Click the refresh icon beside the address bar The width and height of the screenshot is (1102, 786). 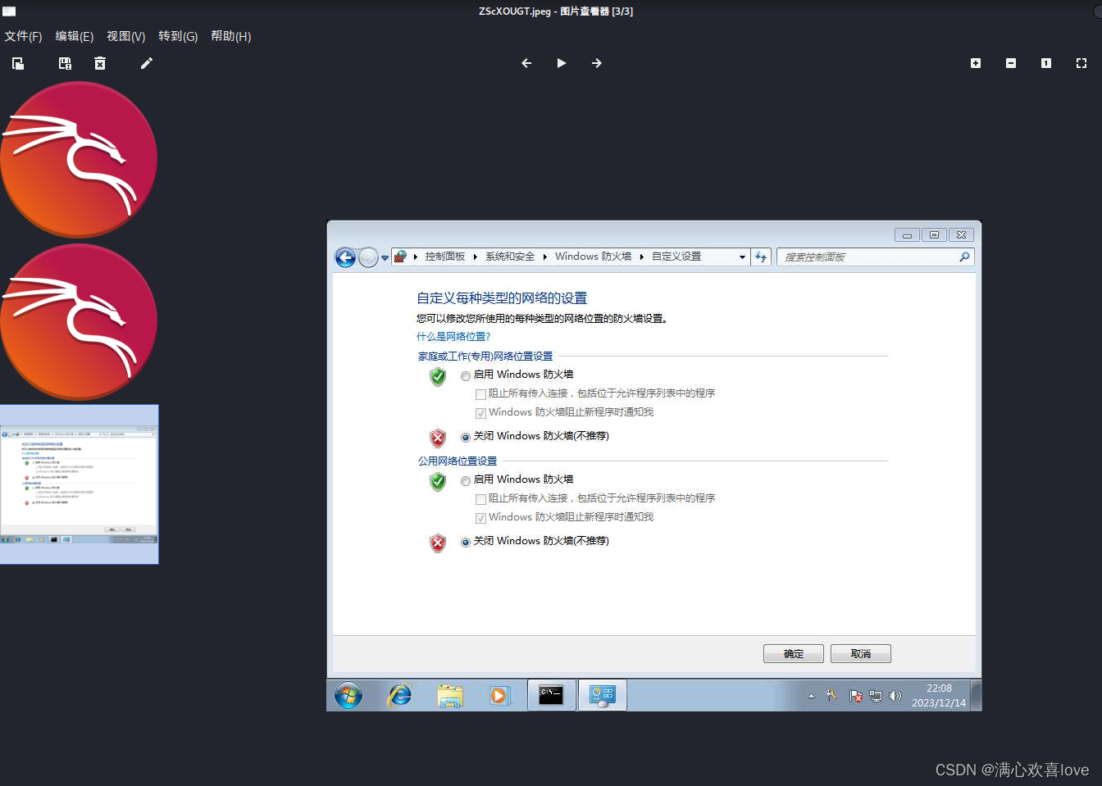[761, 257]
